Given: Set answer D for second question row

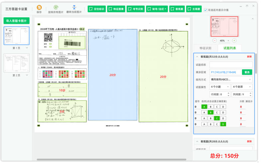Looking at the screenshot, I should coord(223,113).
